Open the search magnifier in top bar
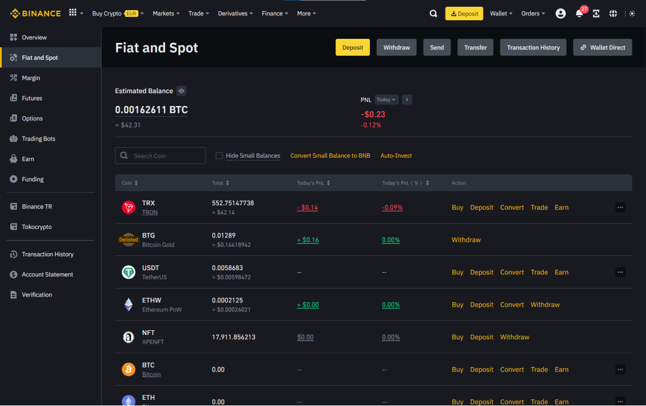 click(433, 14)
